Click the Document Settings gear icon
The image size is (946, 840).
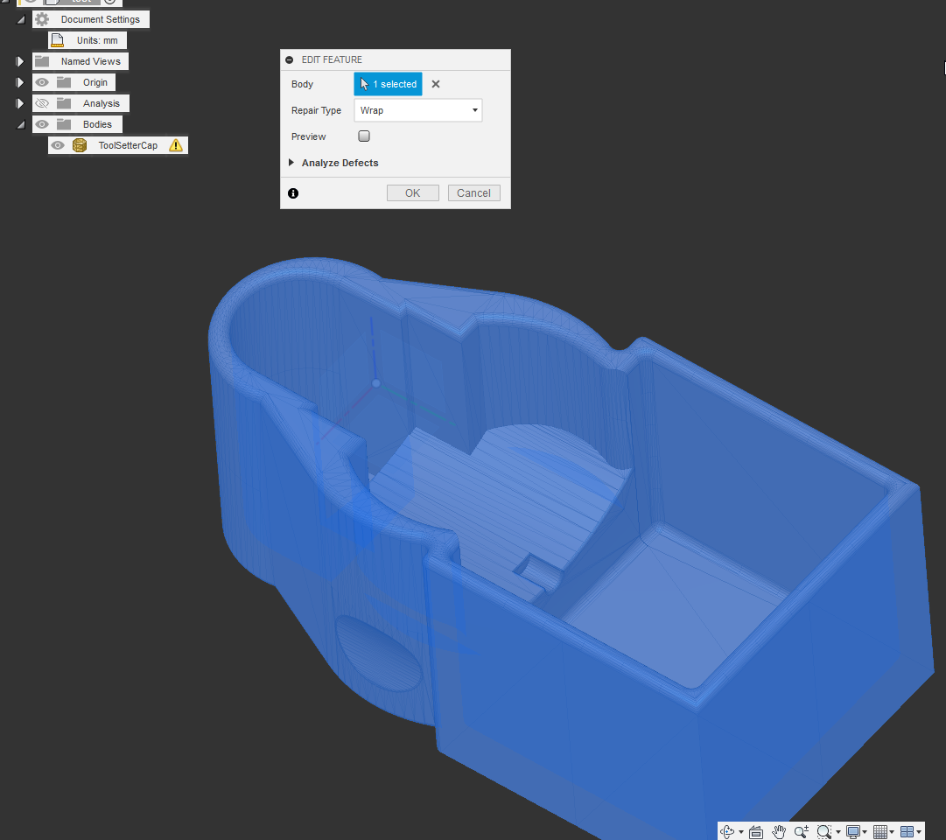click(41, 18)
